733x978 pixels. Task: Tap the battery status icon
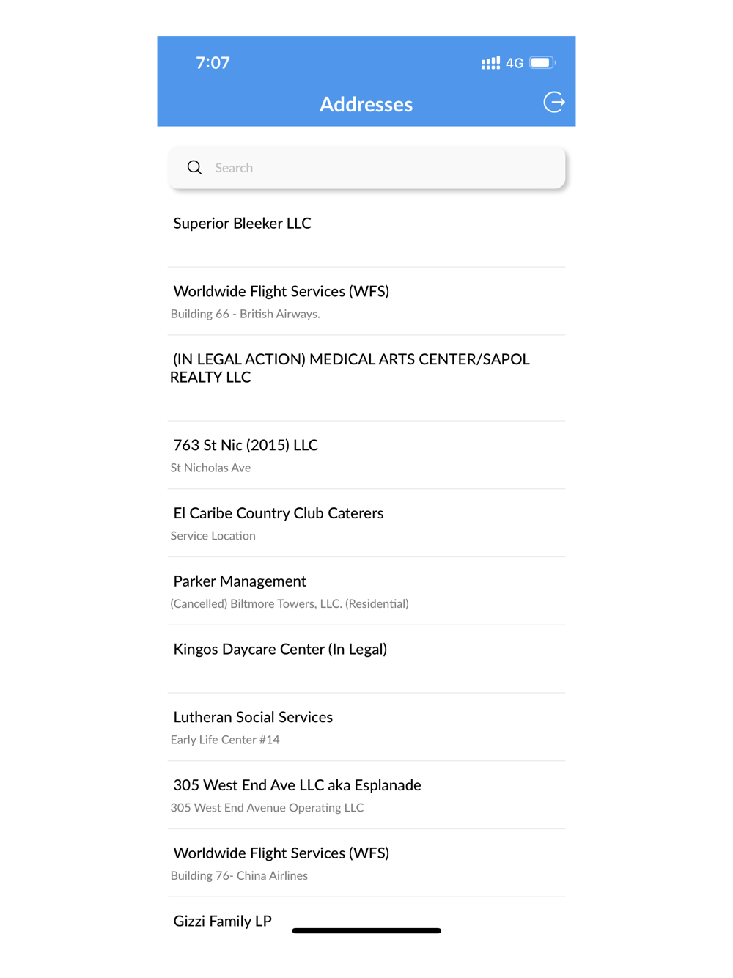click(542, 63)
